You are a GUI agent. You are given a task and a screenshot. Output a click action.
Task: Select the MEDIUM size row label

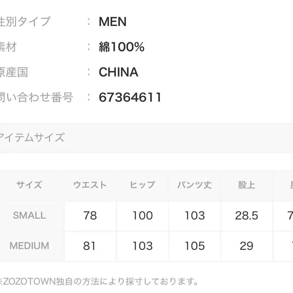(29, 246)
